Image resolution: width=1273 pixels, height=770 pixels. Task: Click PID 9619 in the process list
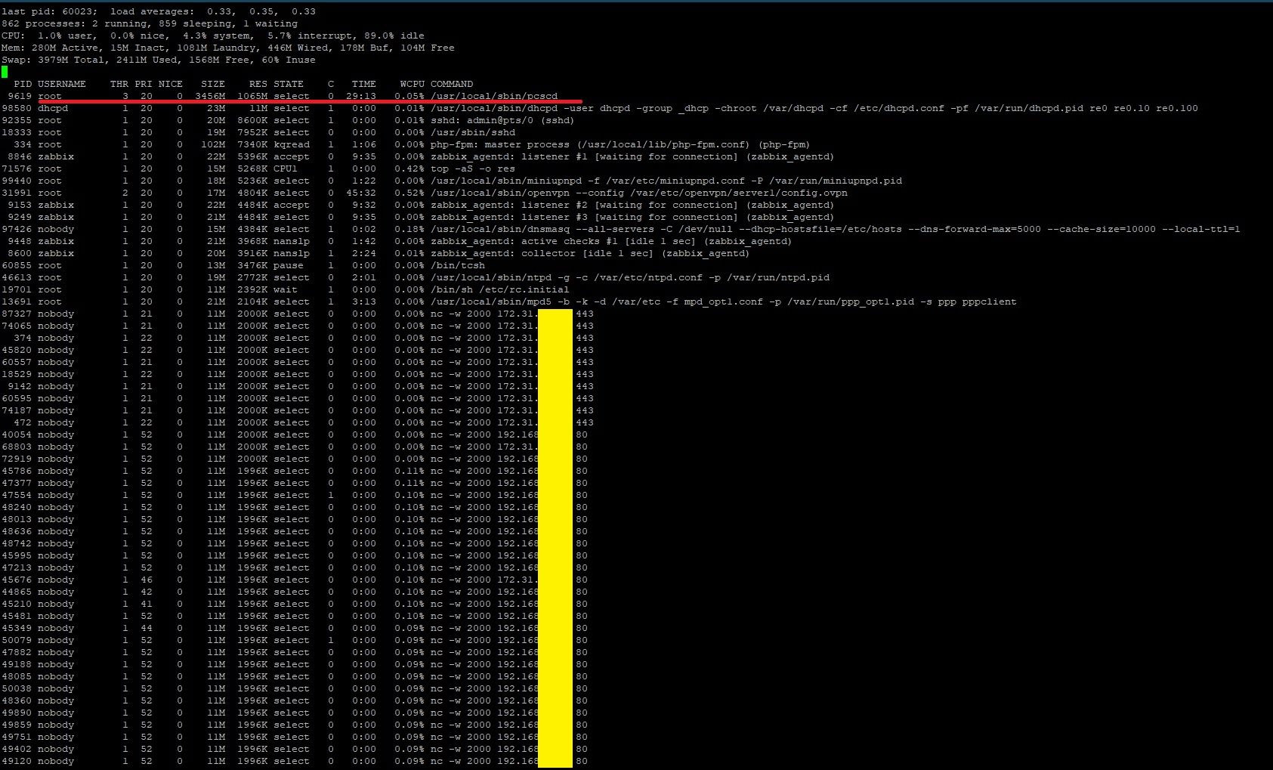pyautogui.click(x=20, y=96)
